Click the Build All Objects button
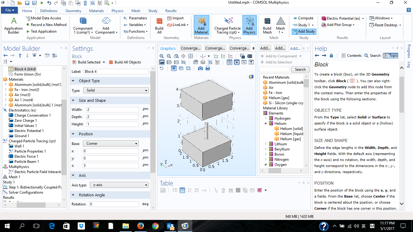Viewport: 413px width, 232px height. [x=125, y=62]
